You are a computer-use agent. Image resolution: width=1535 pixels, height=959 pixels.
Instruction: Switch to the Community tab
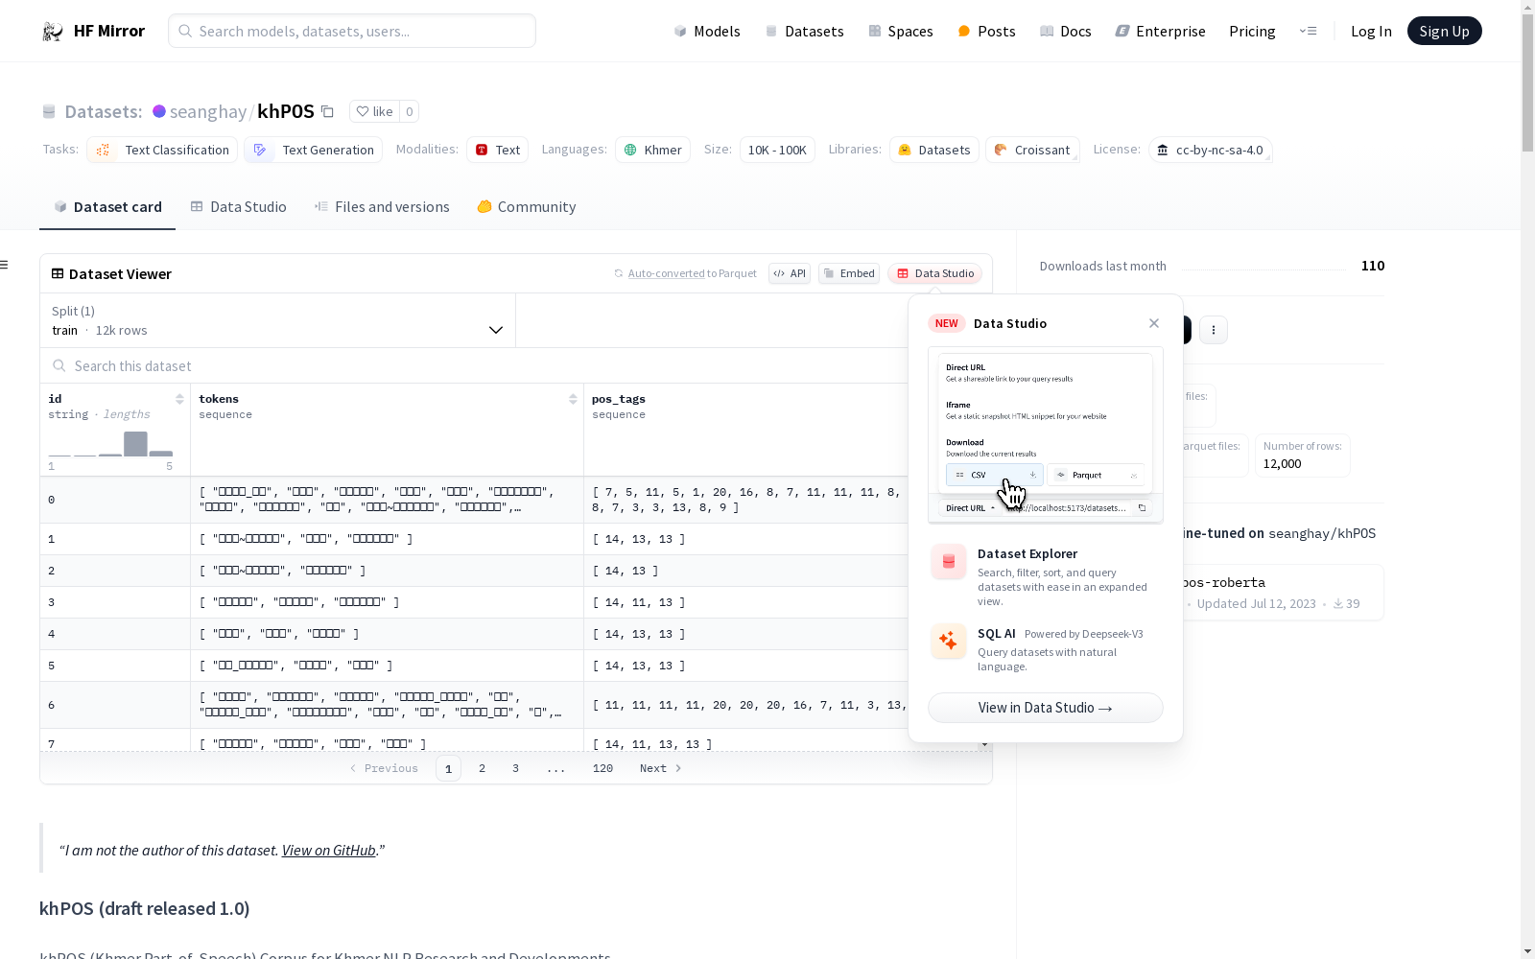coord(527,207)
